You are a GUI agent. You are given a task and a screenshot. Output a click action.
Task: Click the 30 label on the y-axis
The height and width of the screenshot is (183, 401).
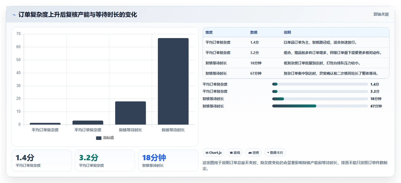click(x=18, y=86)
